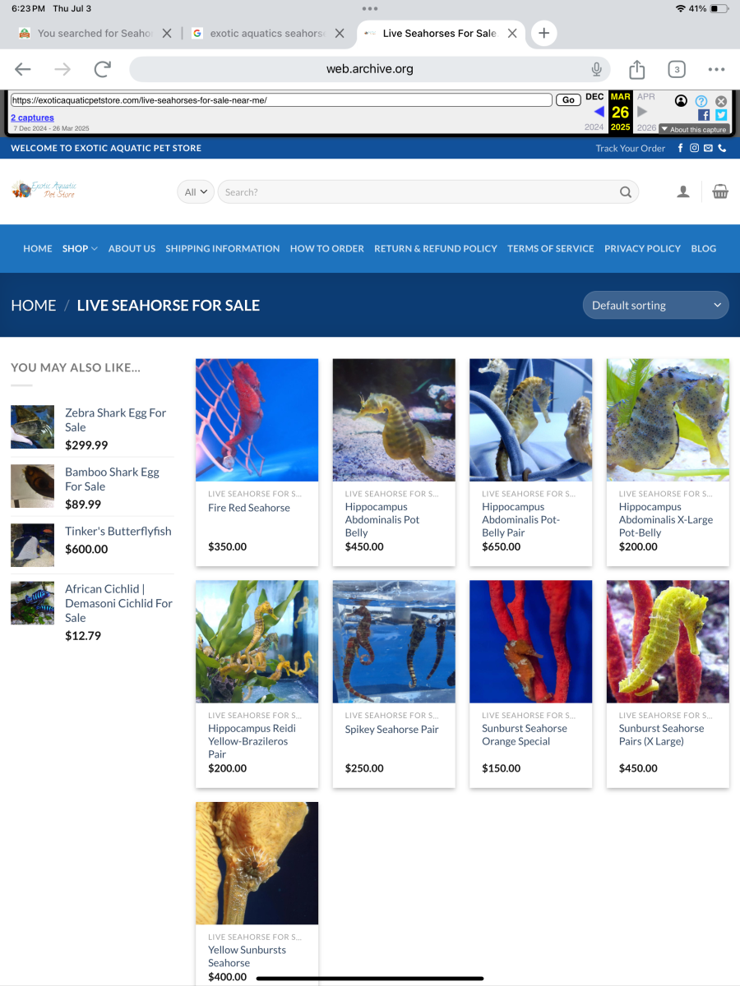Open 'Fire Red Seahorse' product title

(249, 508)
